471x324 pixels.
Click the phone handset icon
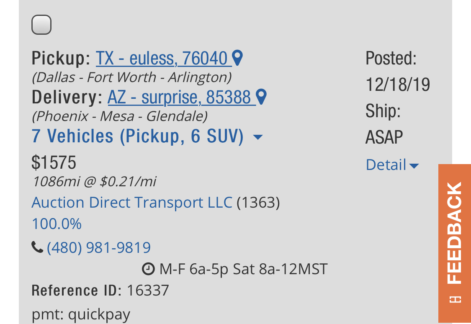pyautogui.click(x=37, y=247)
